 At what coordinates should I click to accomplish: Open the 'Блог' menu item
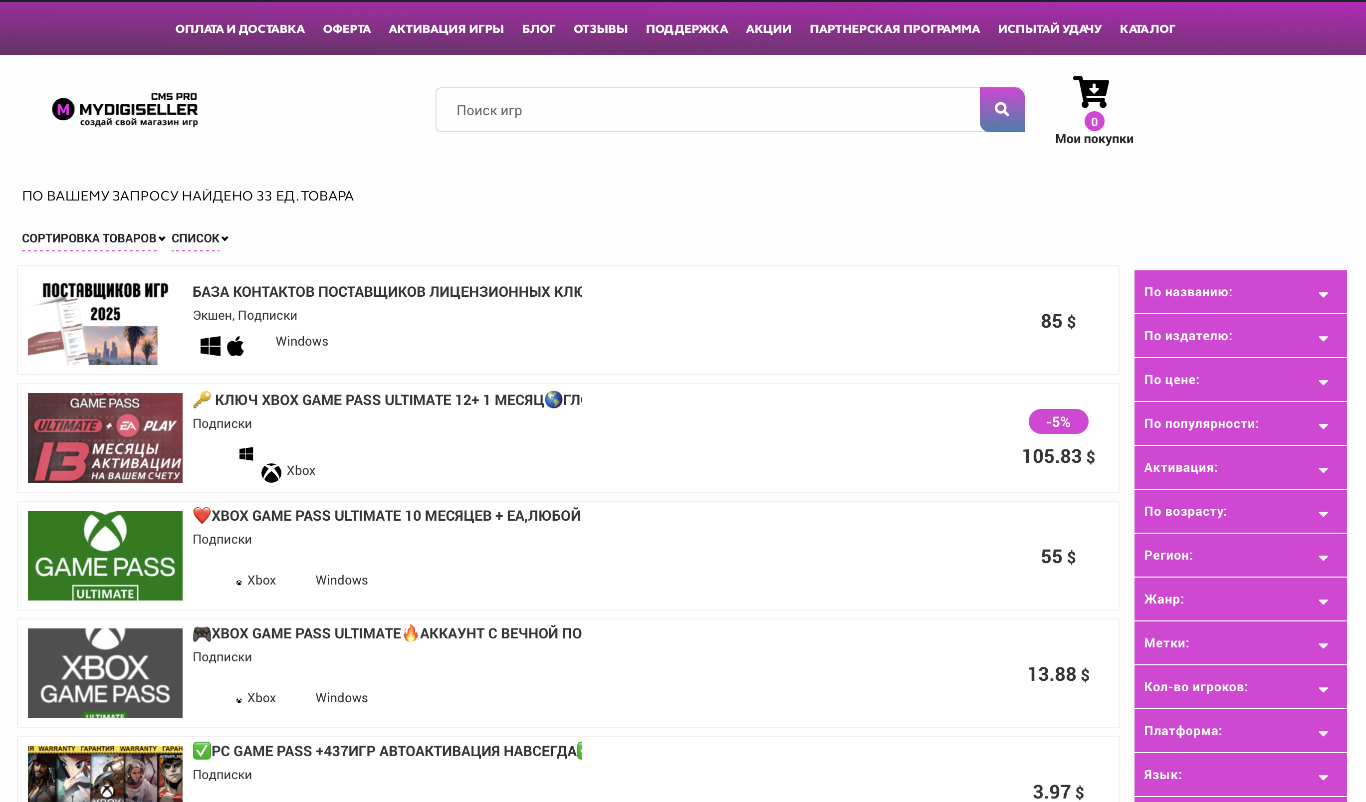pos(539,29)
